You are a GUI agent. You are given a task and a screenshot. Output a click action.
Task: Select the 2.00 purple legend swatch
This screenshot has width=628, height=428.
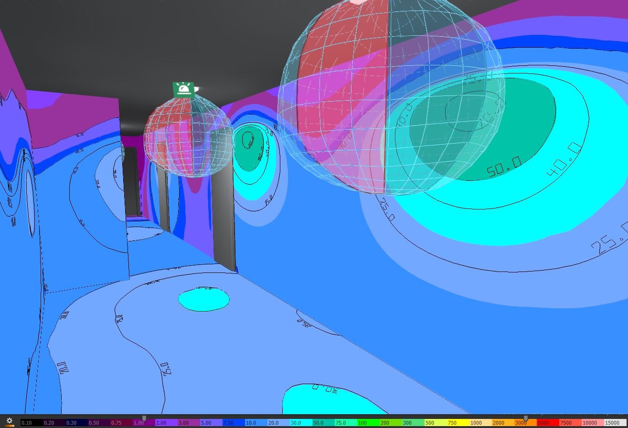coord(166,423)
